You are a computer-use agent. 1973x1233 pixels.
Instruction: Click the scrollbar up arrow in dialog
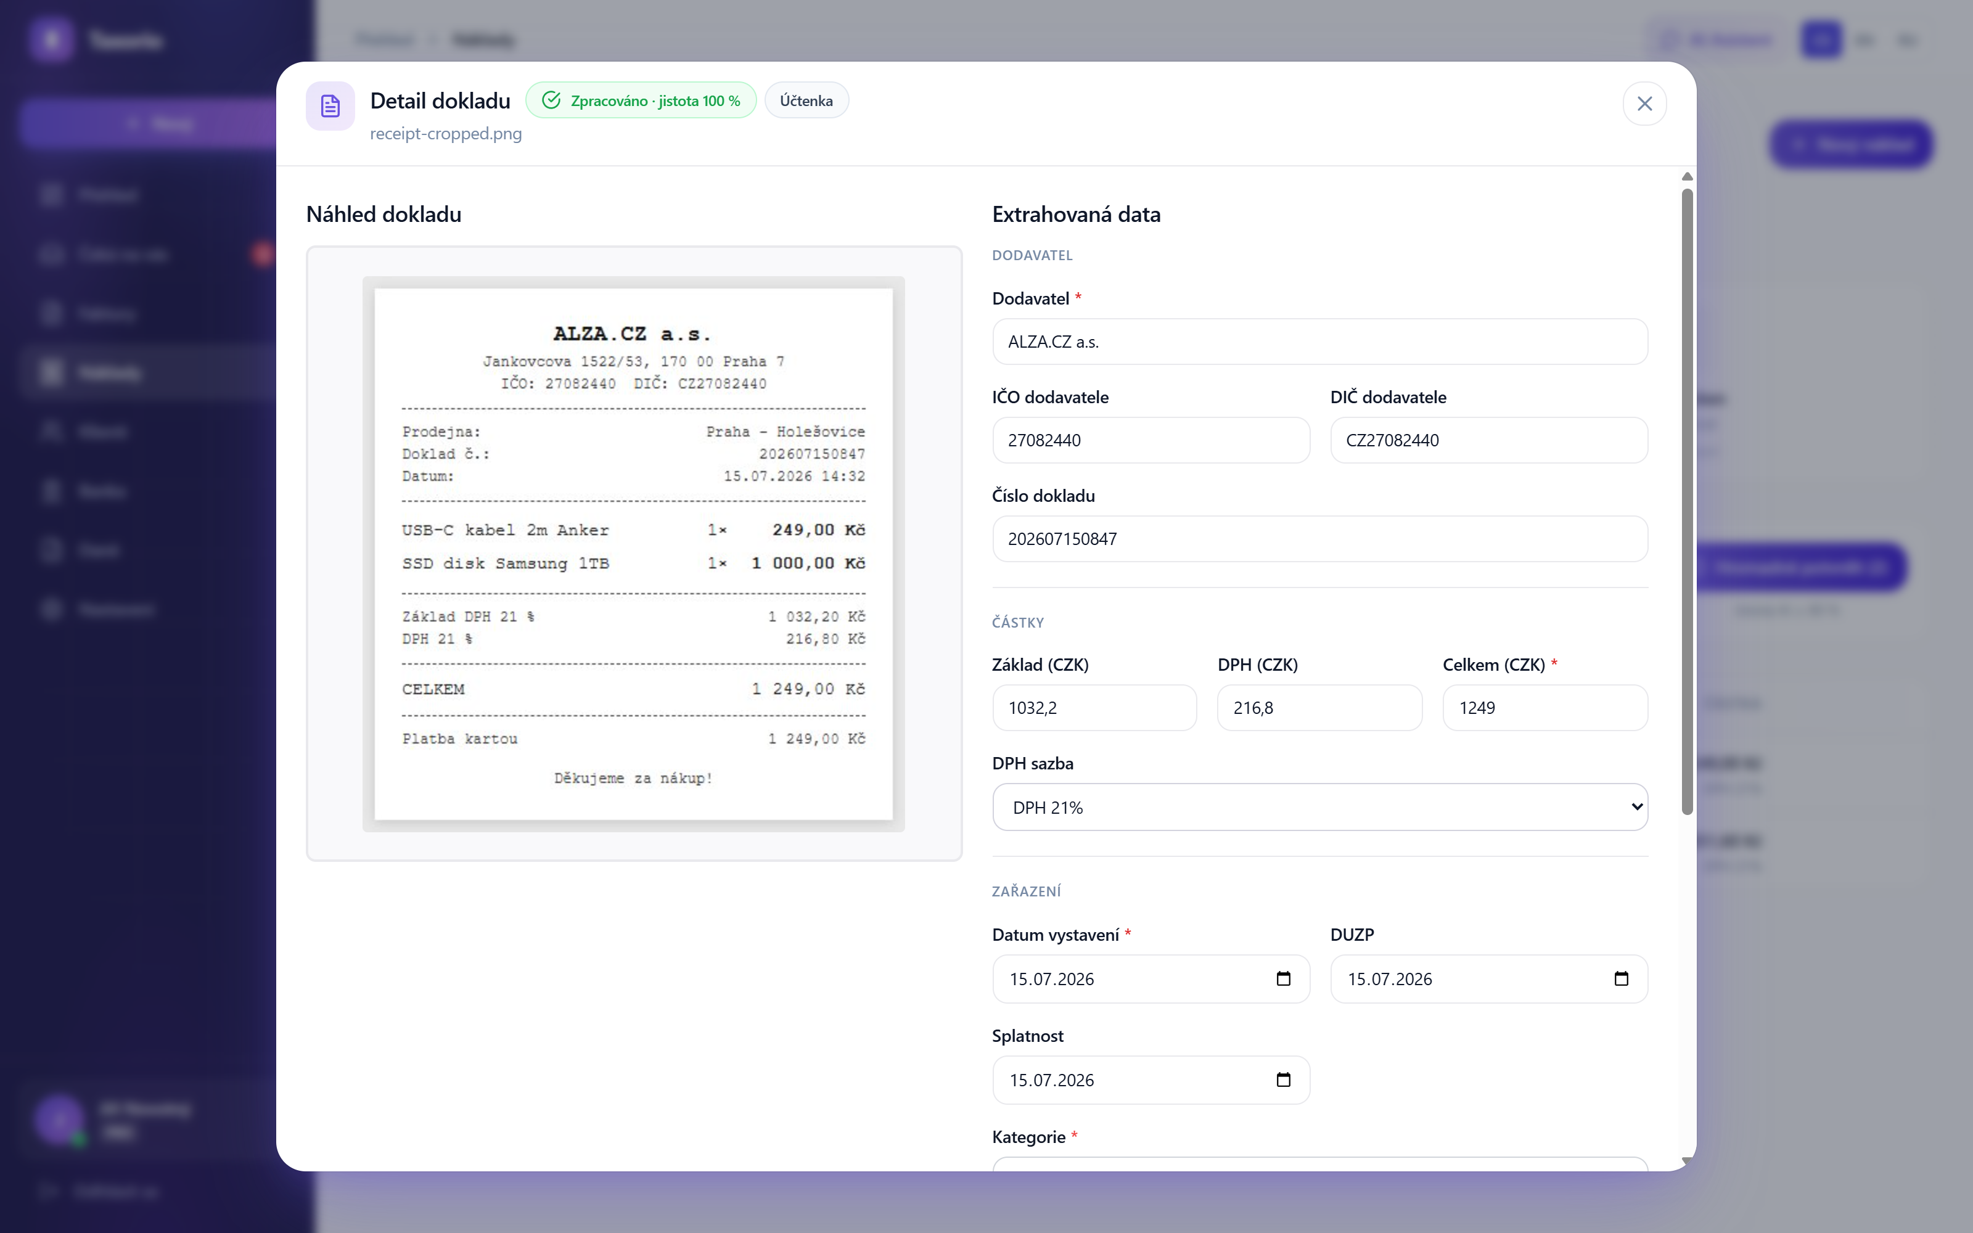(1687, 177)
